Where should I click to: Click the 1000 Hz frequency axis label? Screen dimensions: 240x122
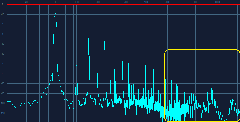click(147, 2)
